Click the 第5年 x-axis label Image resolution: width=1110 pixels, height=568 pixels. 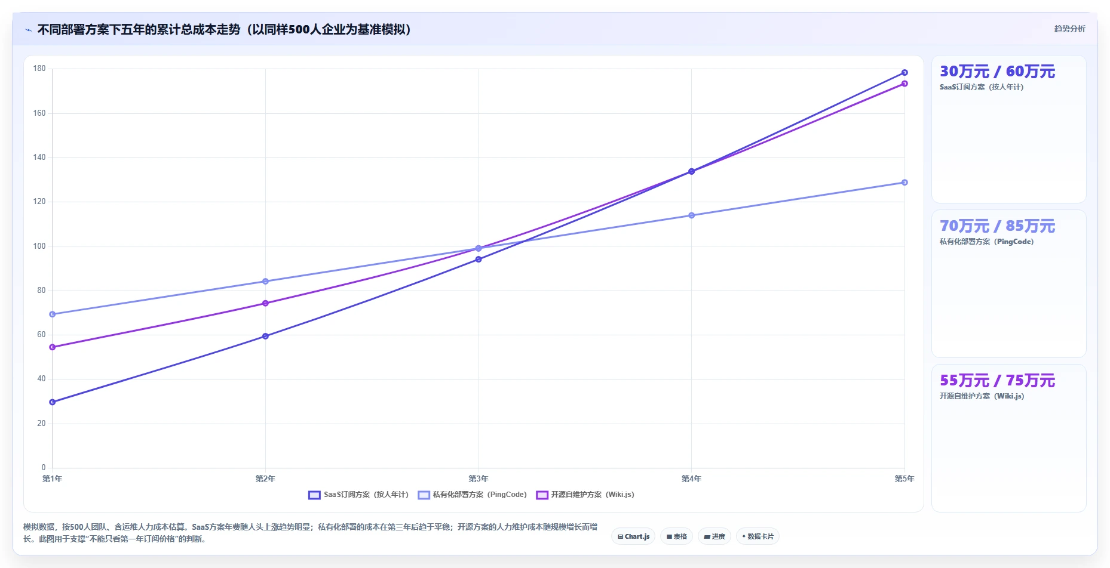point(904,479)
